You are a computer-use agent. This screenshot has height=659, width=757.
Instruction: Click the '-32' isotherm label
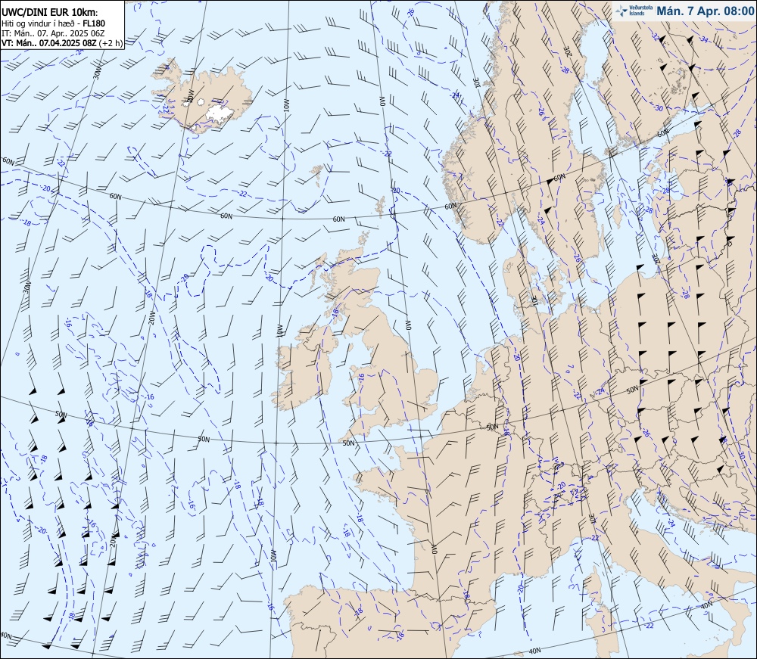point(655,36)
